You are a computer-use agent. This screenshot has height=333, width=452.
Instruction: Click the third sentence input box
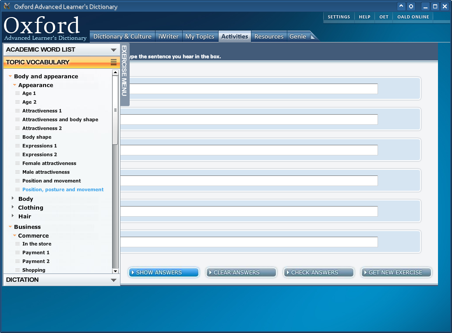tap(249, 150)
